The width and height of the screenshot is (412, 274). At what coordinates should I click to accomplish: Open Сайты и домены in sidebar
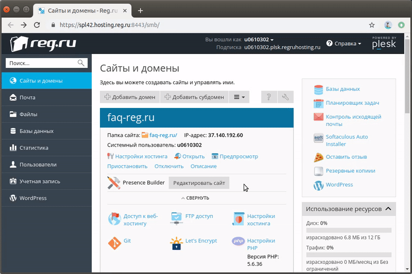[x=47, y=81]
